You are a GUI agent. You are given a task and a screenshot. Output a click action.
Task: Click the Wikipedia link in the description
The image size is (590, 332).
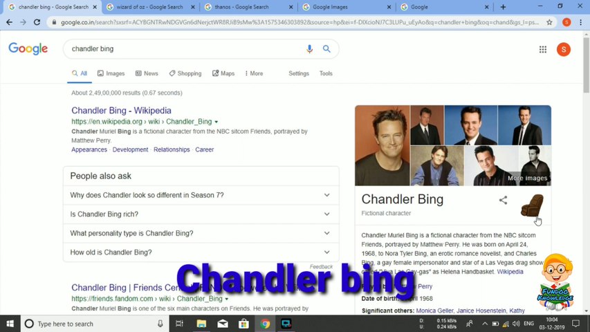(510, 272)
